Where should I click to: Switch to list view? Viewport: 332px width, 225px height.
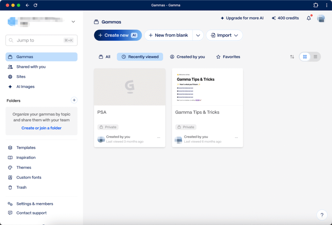315,57
